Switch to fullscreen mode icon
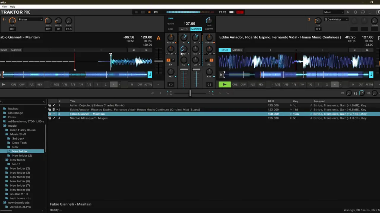380x213 pixels. [370, 12]
